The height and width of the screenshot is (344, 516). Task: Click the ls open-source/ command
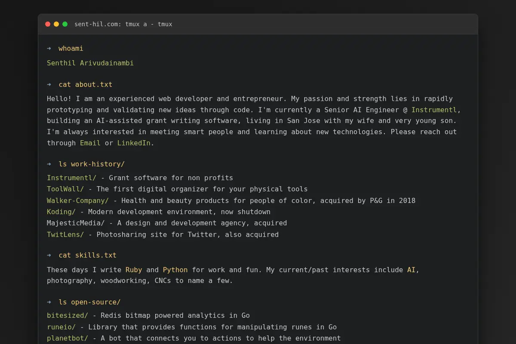[89, 302]
